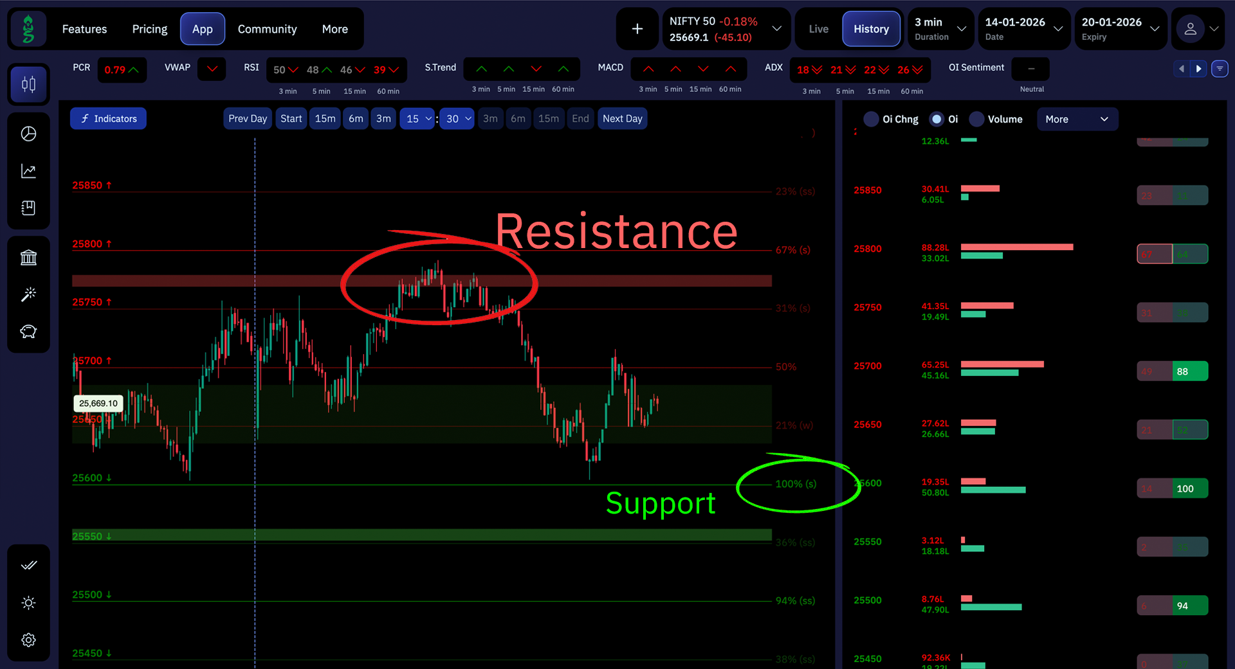Open the bank building sidebar icon
This screenshot has height=669, width=1235.
pyautogui.click(x=28, y=258)
